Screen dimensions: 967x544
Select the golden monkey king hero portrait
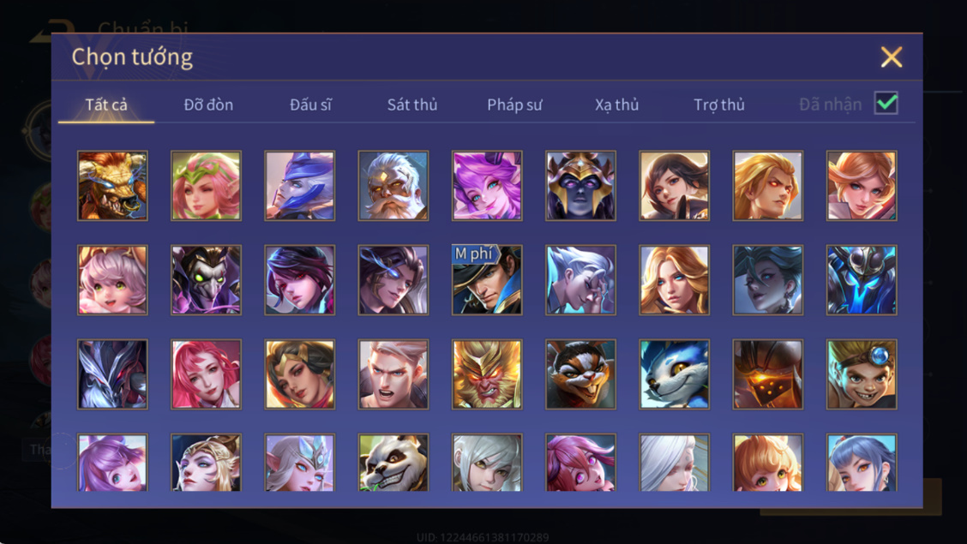[487, 374]
